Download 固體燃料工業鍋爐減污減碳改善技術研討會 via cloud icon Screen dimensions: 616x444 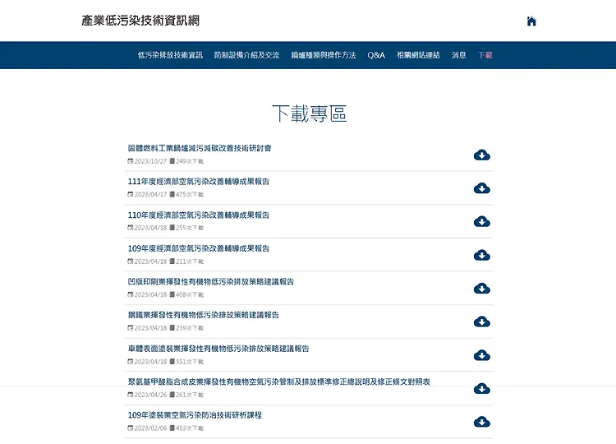(482, 155)
